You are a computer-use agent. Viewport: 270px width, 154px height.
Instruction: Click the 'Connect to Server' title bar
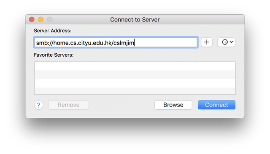pyautogui.click(x=135, y=20)
